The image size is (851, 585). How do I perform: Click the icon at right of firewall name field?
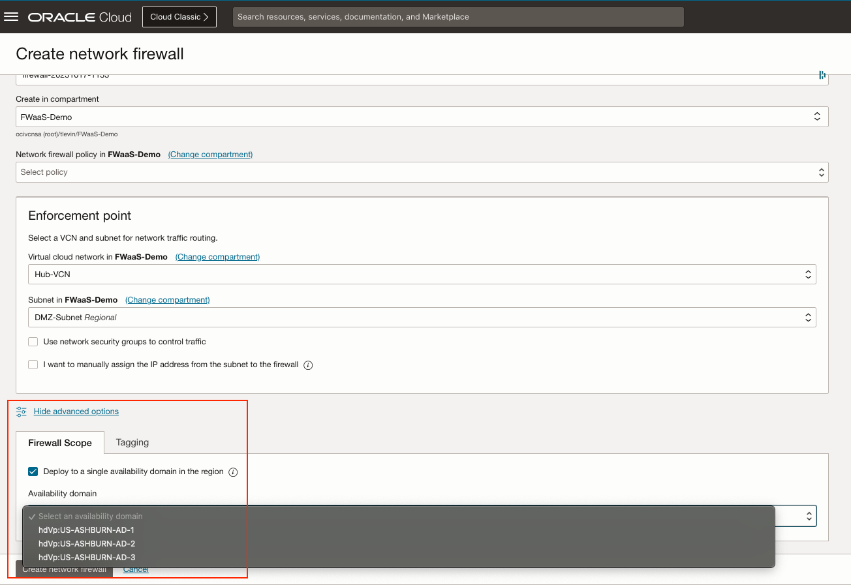tap(822, 76)
